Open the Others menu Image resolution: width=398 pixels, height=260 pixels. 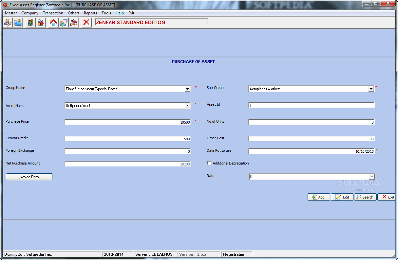pyautogui.click(x=73, y=13)
